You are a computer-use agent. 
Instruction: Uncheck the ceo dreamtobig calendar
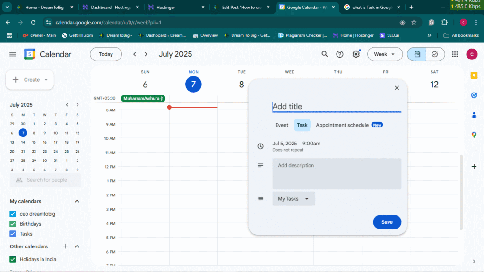point(13,214)
